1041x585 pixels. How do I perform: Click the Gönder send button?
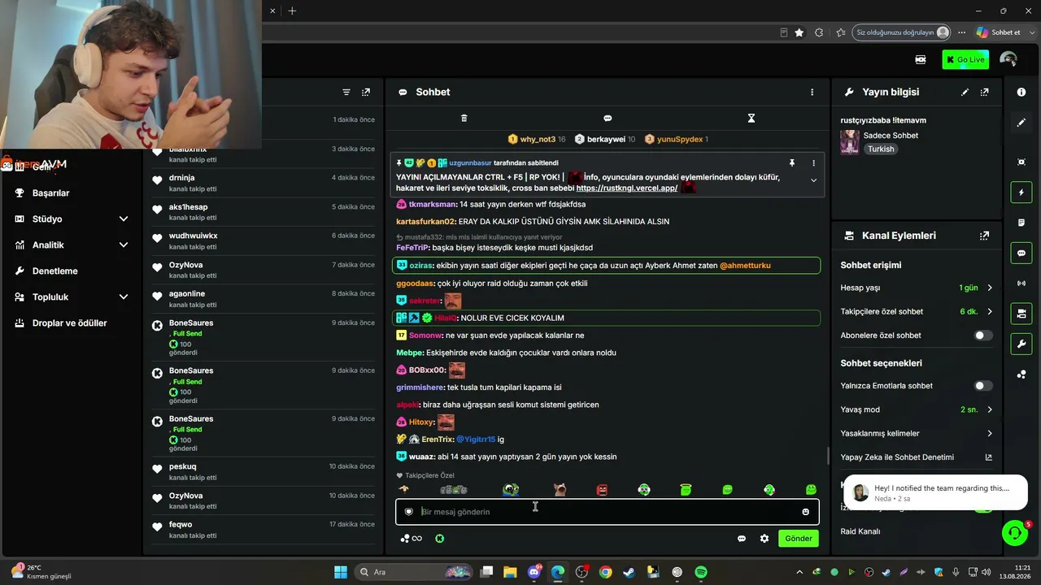798,539
